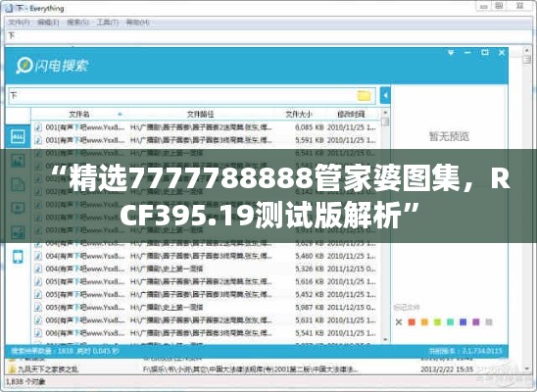This screenshot has width=537, height=392.
Task: Apply the orange color tag swatch
Action: 424,322
